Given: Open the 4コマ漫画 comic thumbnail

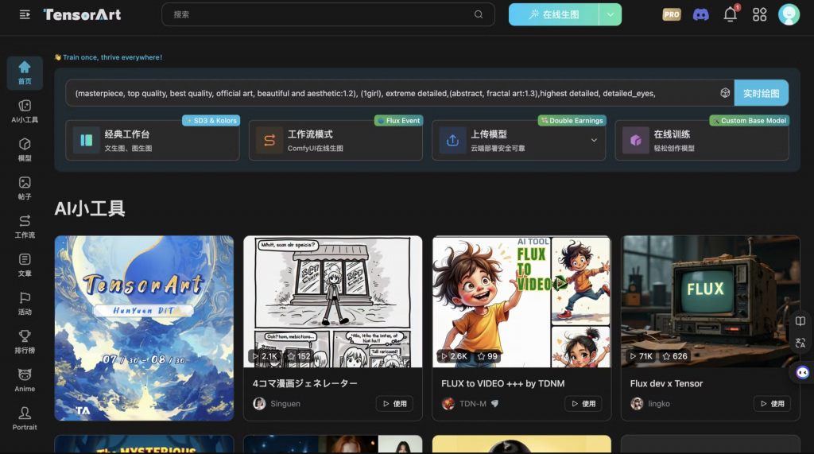Looking at the screenshot, I should pyautogui.click(x=333, y=302).
